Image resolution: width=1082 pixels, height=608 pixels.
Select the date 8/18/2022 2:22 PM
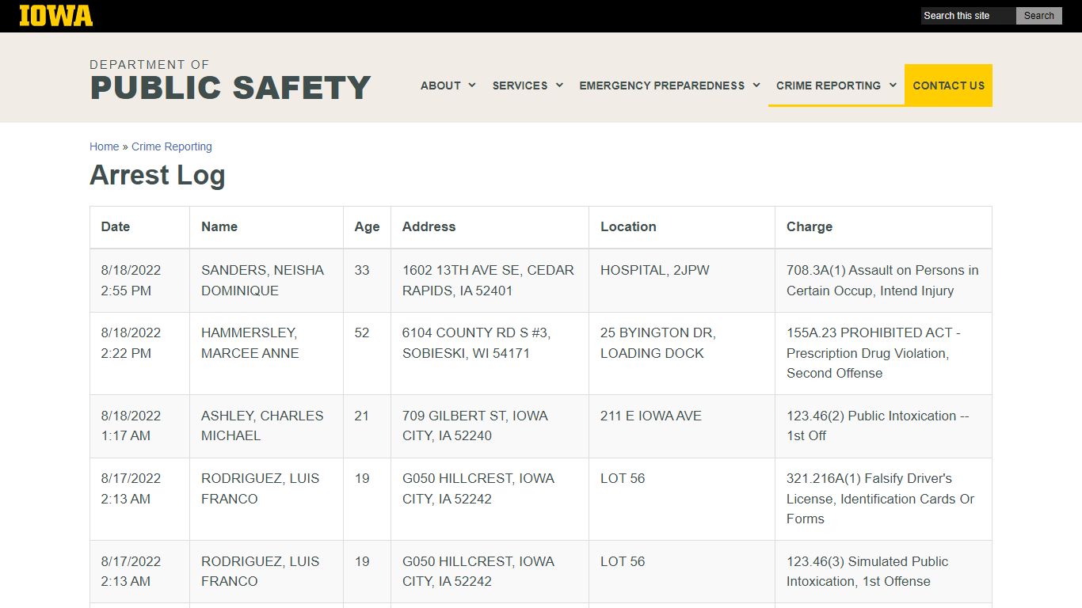click(x=131, y=343)
